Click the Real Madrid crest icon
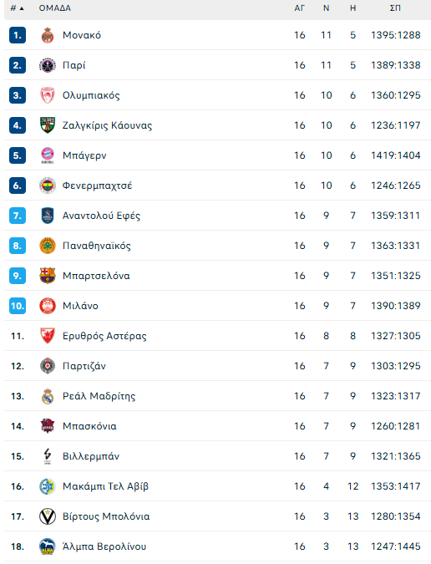The width and height of the screenshot is (431, 564). [x=48, y=396]
